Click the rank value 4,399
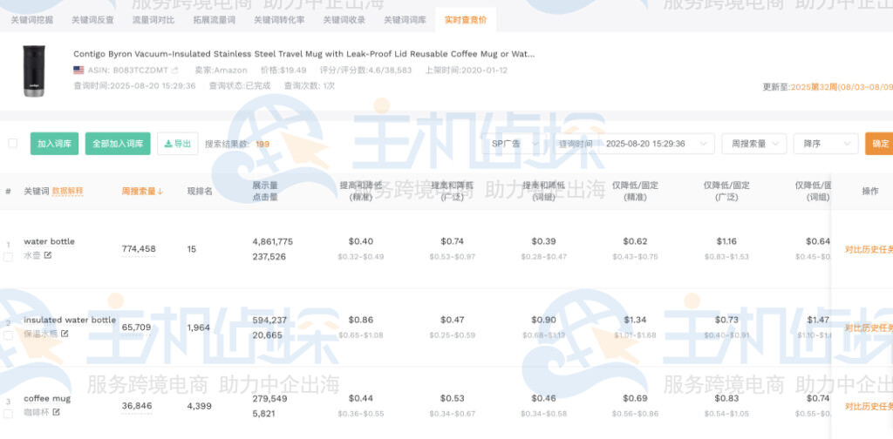 tap(200, 406)
